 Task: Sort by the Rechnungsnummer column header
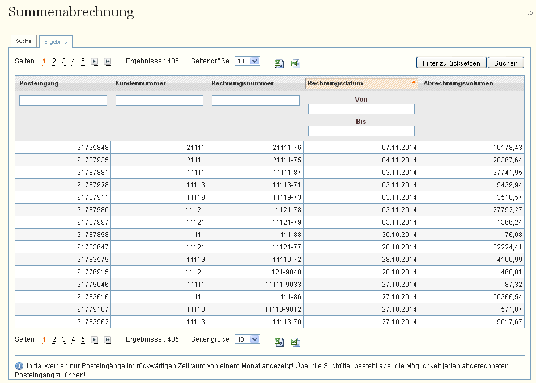point(243,83)
